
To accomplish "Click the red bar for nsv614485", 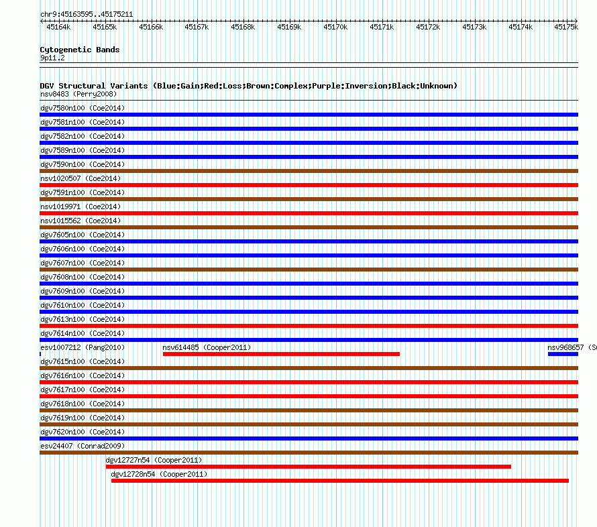I will coord(281,354).
